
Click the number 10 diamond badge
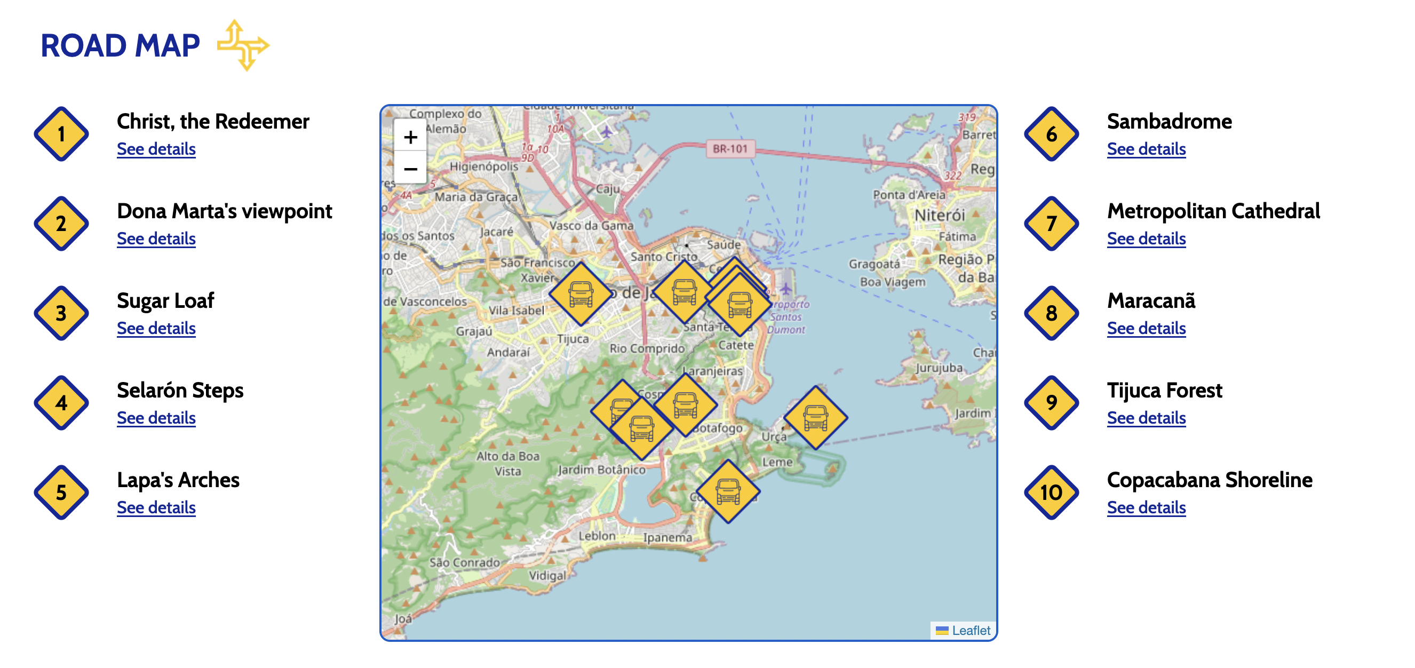1051,492
